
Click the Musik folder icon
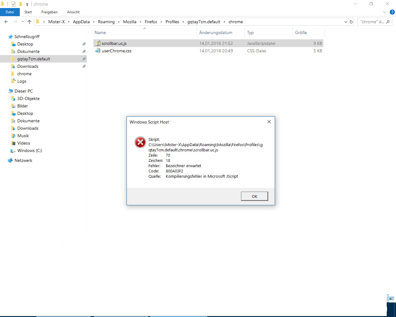13,136
